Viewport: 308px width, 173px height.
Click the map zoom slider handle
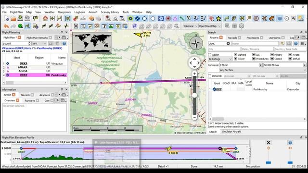[x=194, y=95]
